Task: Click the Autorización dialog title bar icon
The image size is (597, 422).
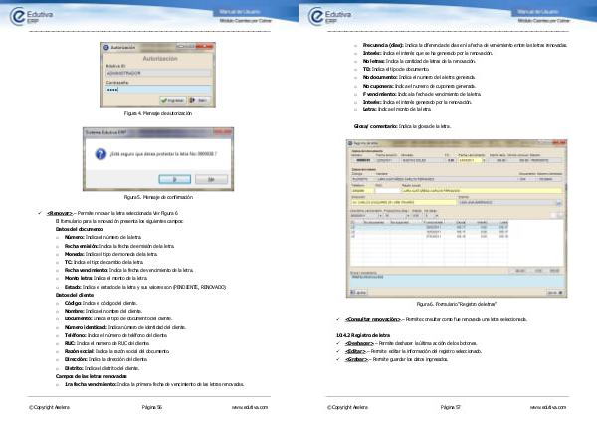Action: pyautogui.click(x=102, y=47)
